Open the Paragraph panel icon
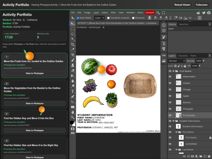Screen dimensions: 212x159 point(164,49)
